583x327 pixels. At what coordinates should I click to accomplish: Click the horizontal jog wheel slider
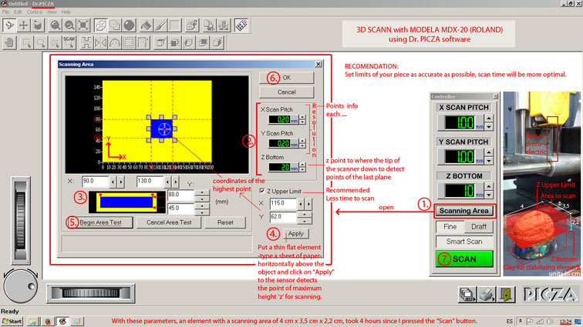click(90, 293)
